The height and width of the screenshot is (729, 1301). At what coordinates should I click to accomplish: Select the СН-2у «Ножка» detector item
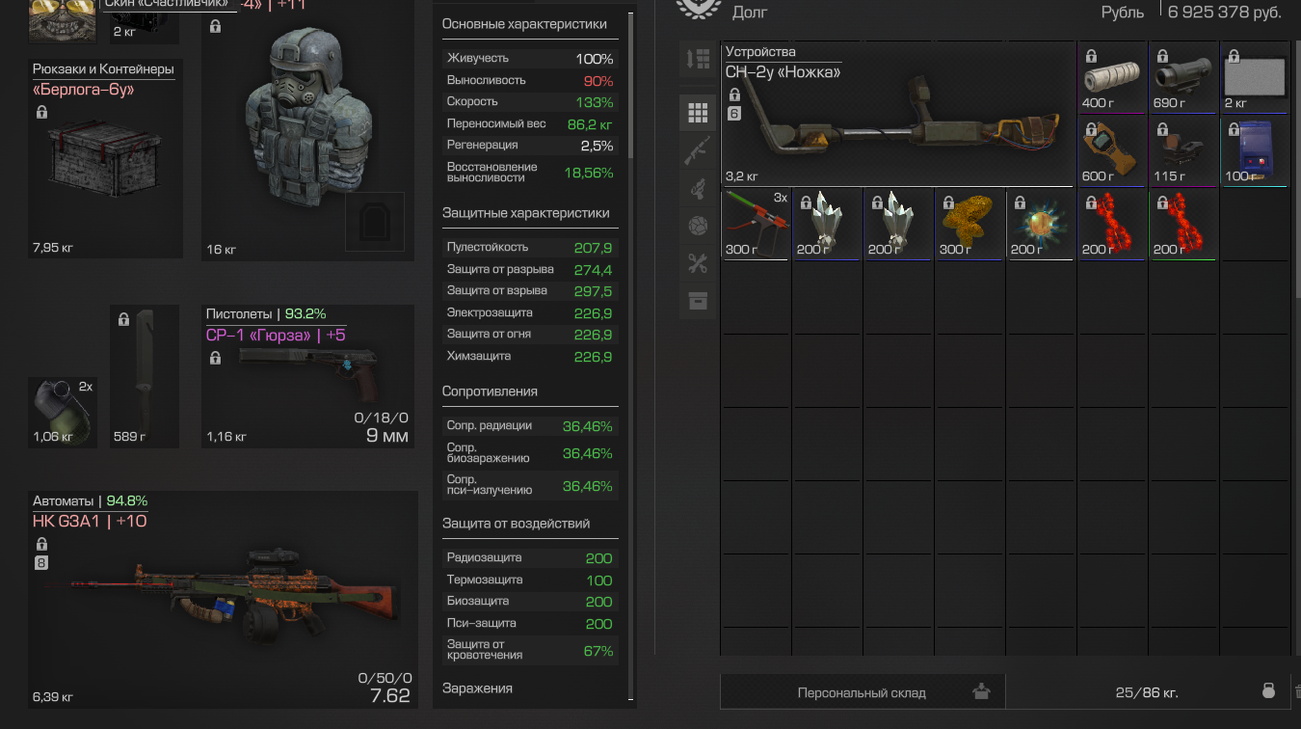897,115
